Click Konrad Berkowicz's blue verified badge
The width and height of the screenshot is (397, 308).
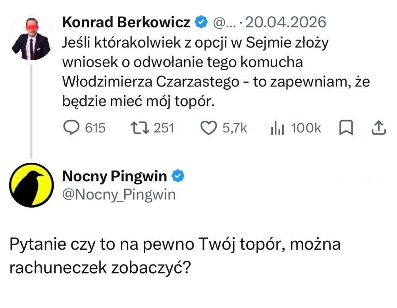coord(201,22)
